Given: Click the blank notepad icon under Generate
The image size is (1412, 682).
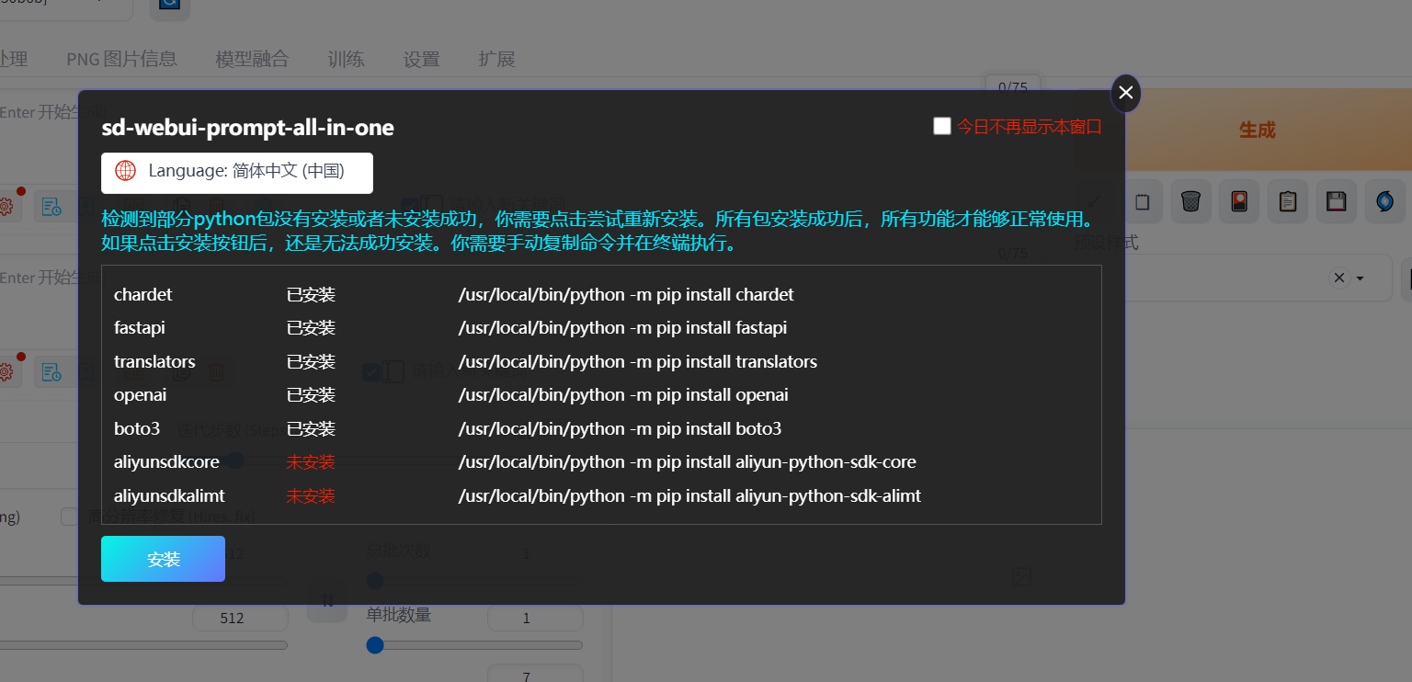Looking at the screenshot, I should pos(1142,202).
